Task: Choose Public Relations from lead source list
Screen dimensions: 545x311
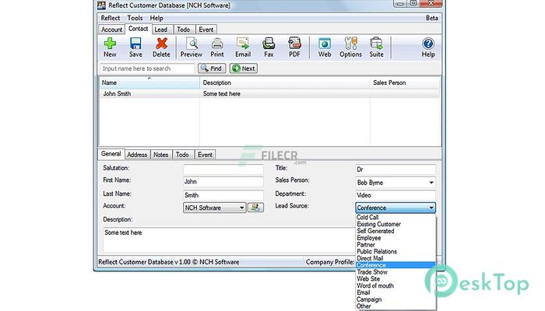Action: [396, 251]
